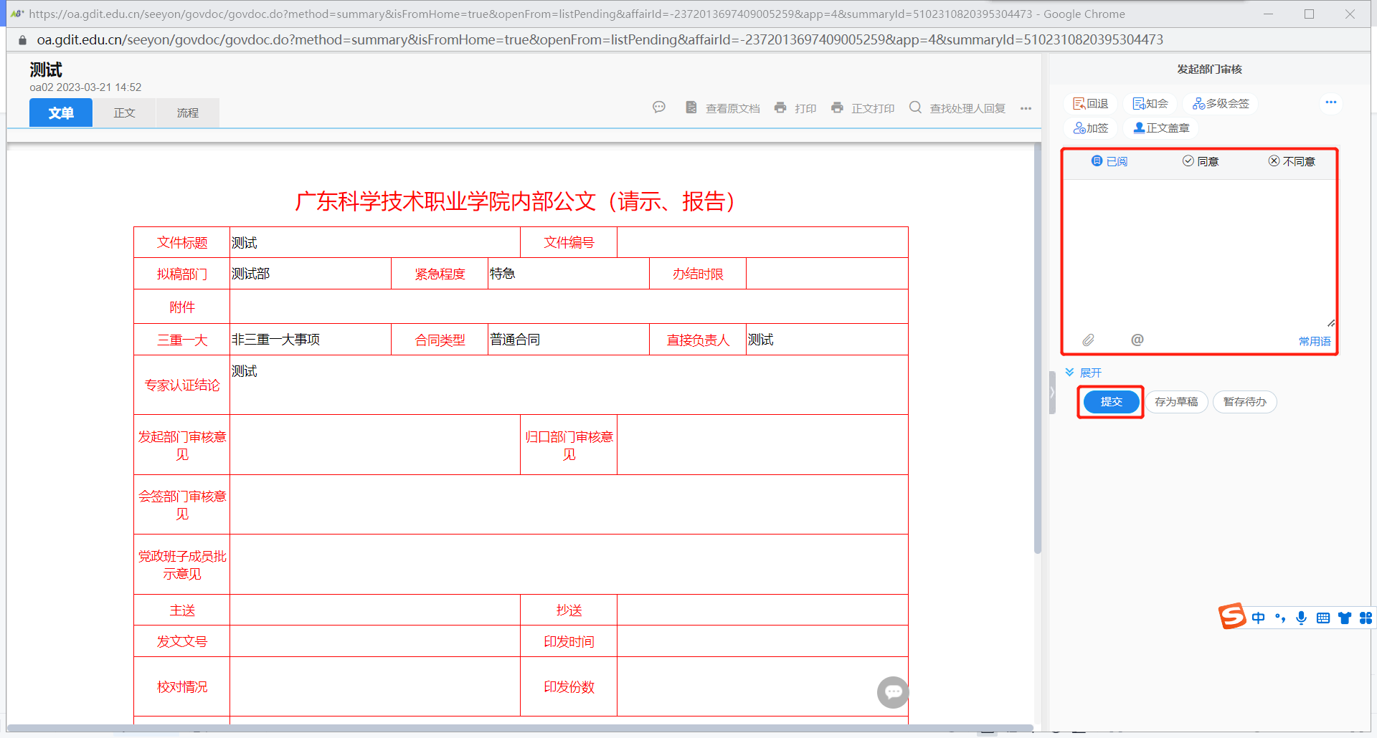
Task: Open the comment bubble icon in toolbar
Action: 659,107
